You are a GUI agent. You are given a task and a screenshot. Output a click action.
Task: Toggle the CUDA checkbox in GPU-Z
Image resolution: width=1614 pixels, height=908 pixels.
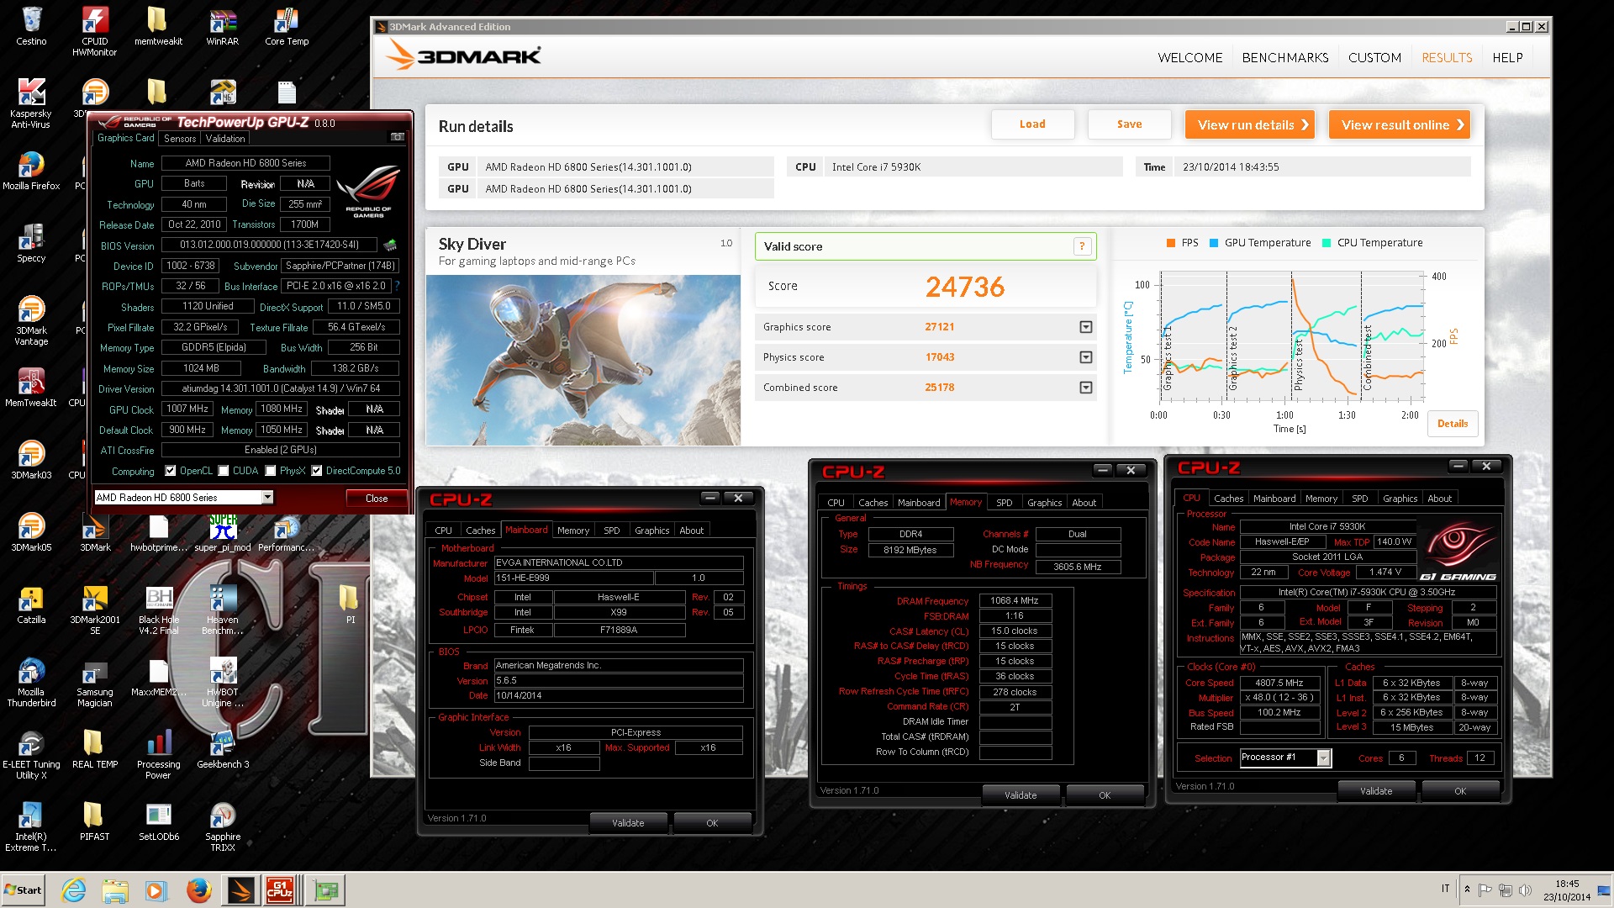224,471
